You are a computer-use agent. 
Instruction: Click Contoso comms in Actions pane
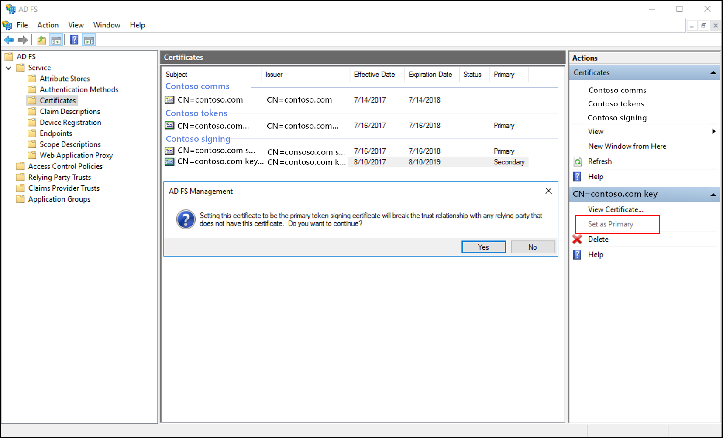[x=617, y=90]
